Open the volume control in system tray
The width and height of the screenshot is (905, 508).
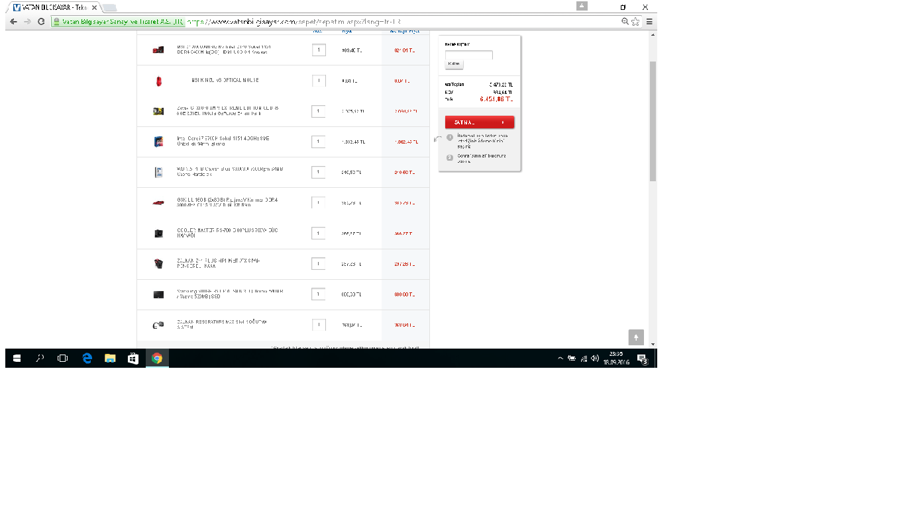point(594,359)
